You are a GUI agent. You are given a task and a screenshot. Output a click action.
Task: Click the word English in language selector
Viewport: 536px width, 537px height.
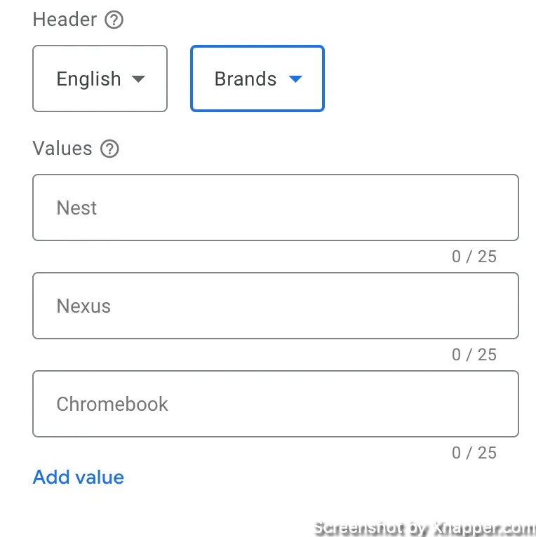point(88,79)
